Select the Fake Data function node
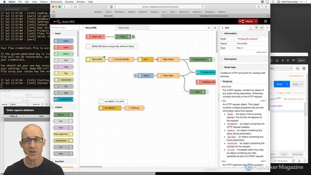This screenshot has width=311, height=175. click(x=168, y=76)
